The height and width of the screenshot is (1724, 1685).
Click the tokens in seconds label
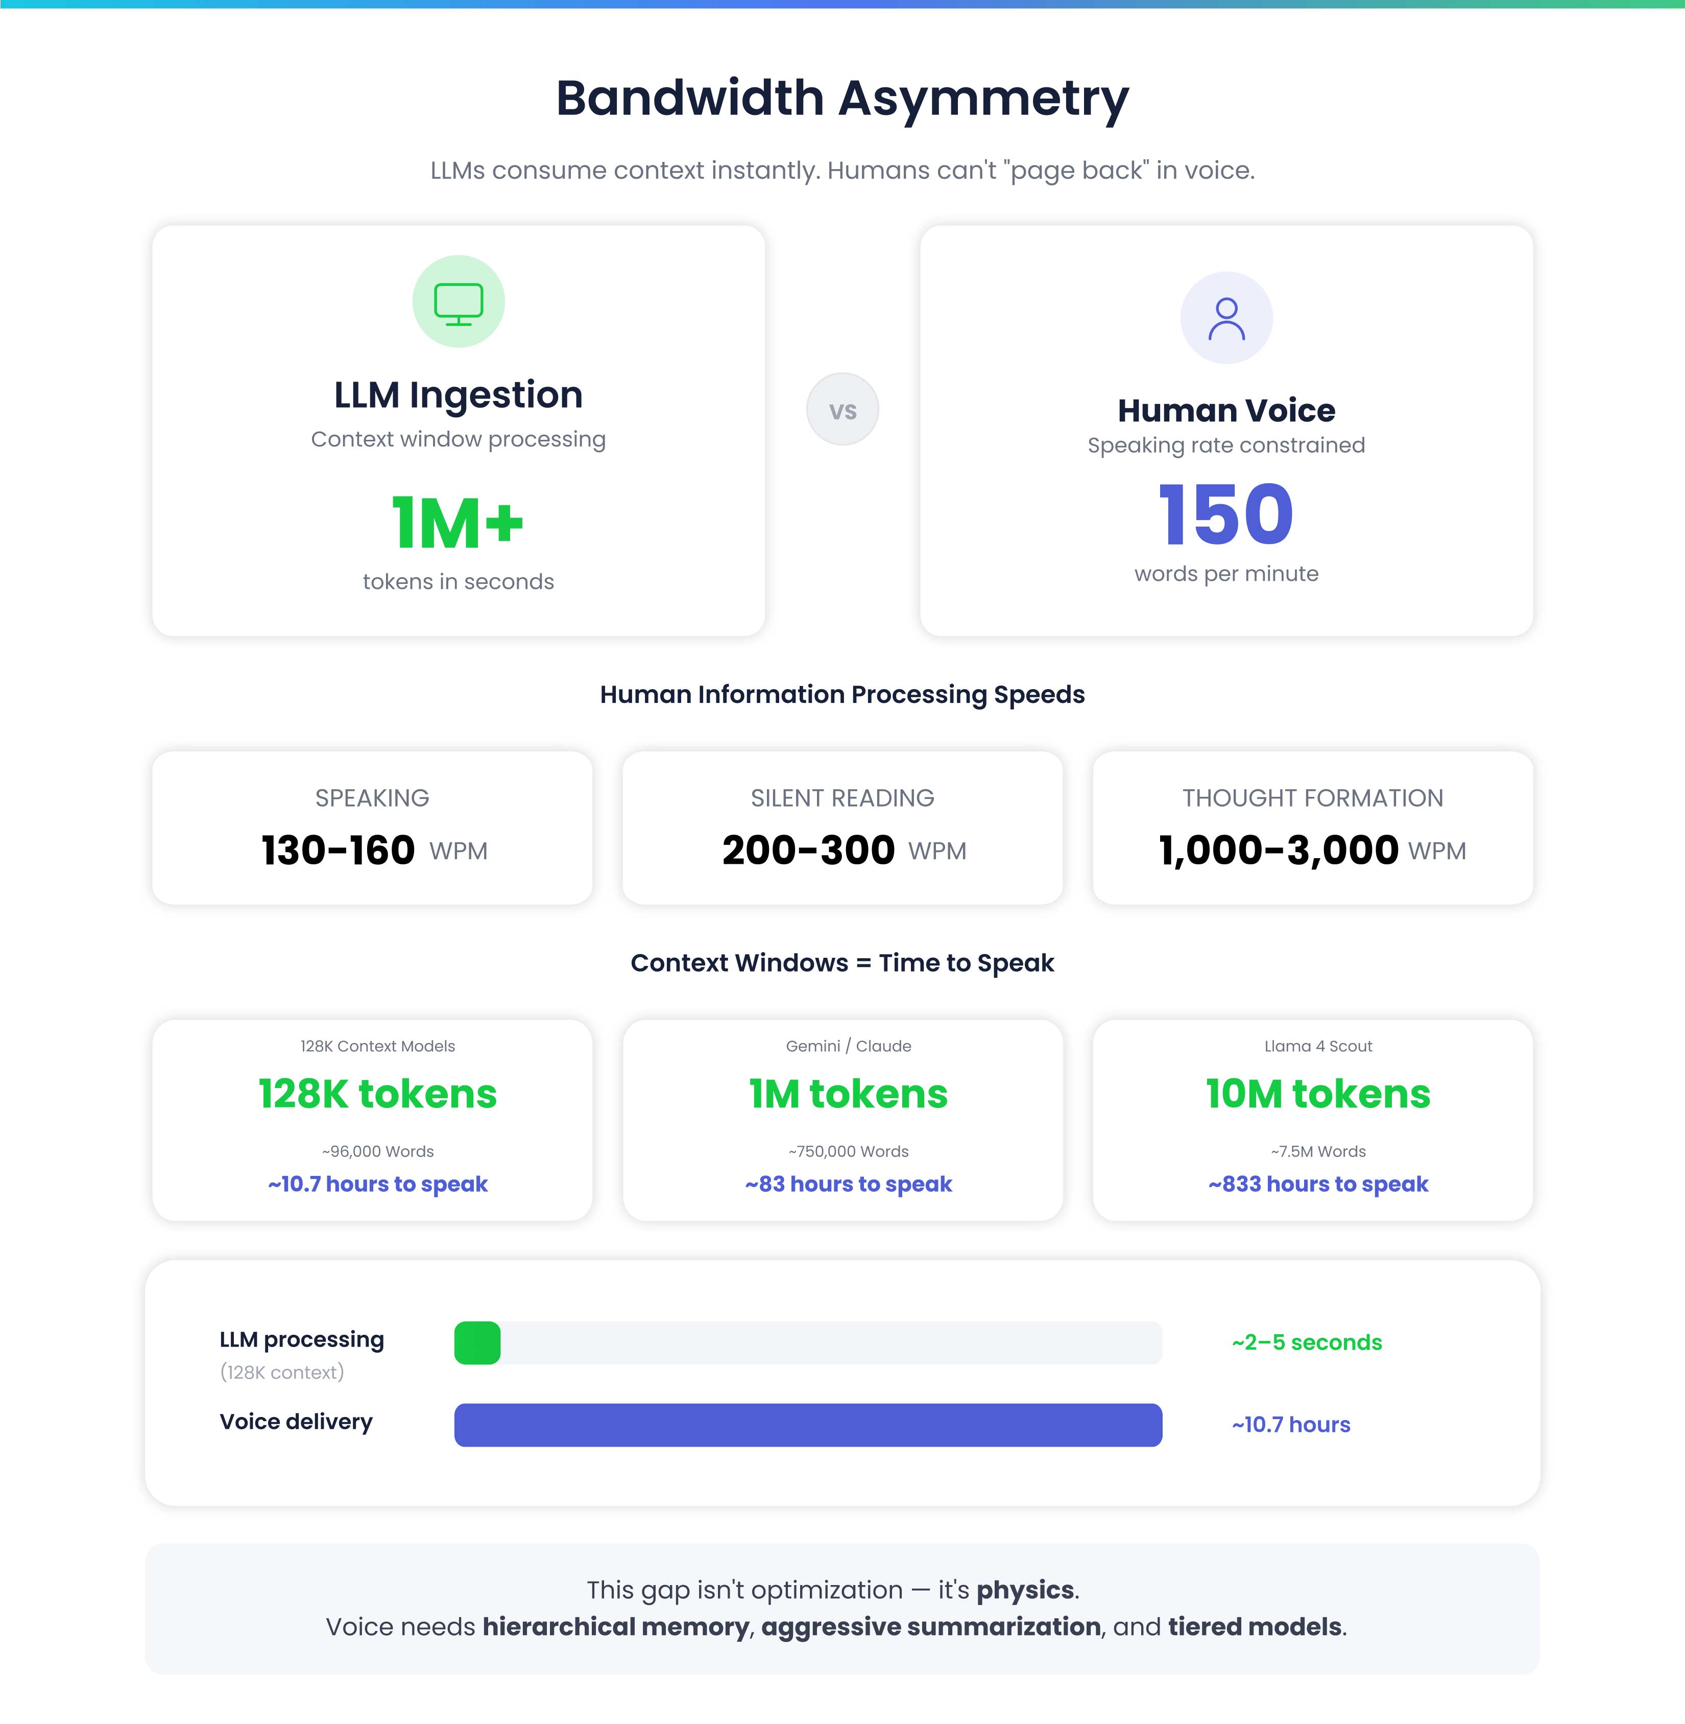point(459,582)
